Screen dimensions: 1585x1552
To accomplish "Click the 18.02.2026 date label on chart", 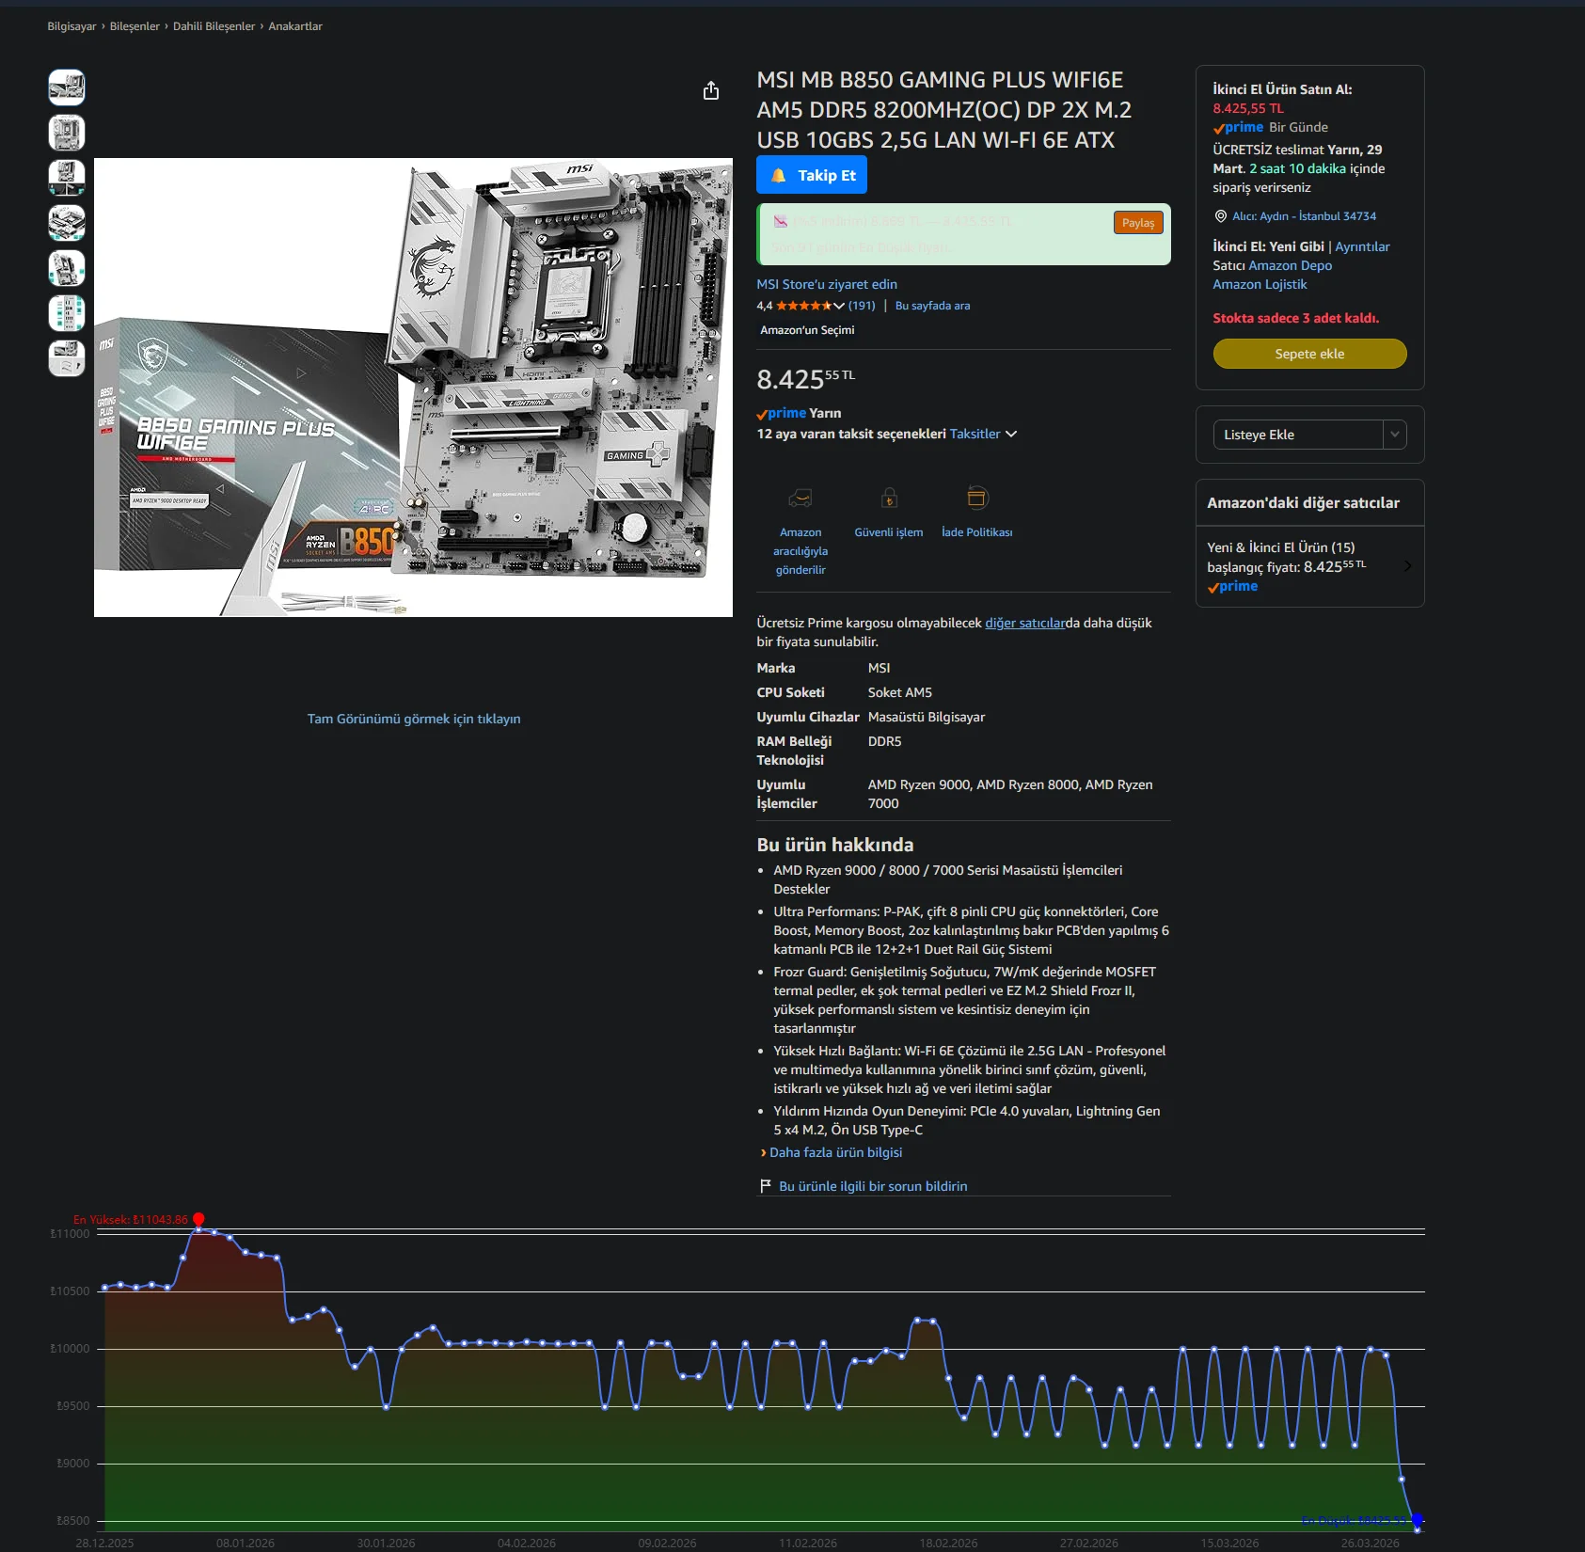I will 948,1544.
